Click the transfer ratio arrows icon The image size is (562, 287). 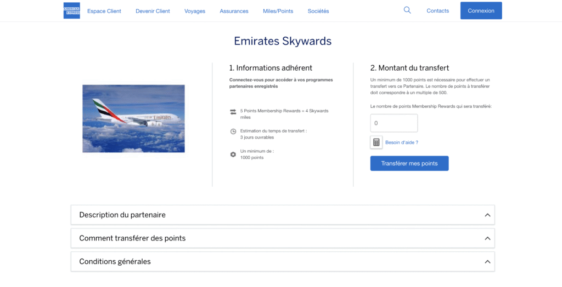233,112
